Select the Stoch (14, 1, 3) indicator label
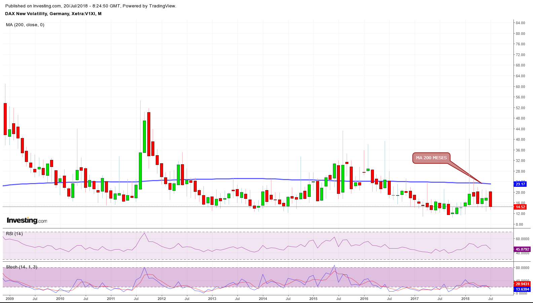 (x=22, y=267)
